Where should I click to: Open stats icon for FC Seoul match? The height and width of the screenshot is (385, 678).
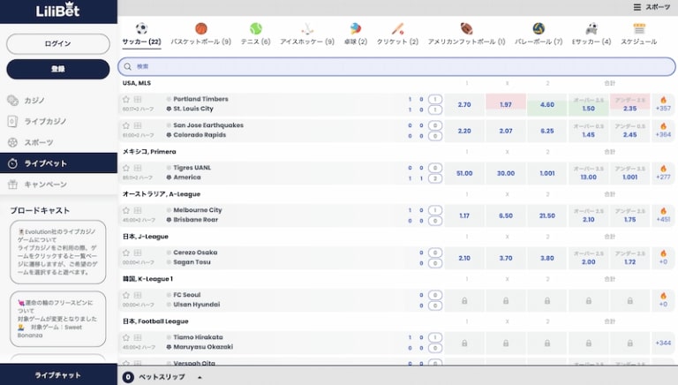click(138, 295)
